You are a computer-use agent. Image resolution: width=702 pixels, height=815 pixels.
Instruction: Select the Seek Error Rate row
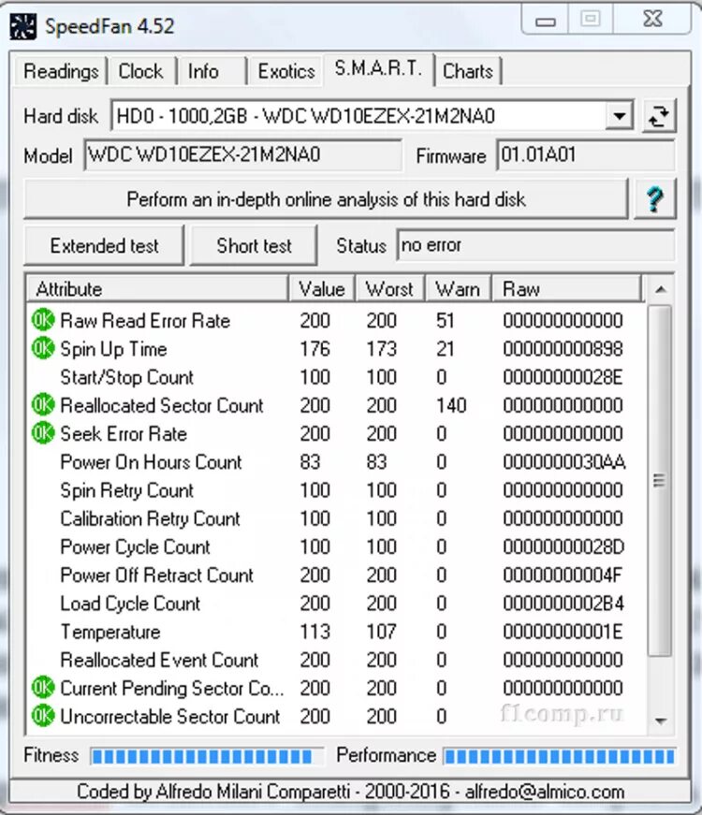pyautogui.click(x=337, y=433)
